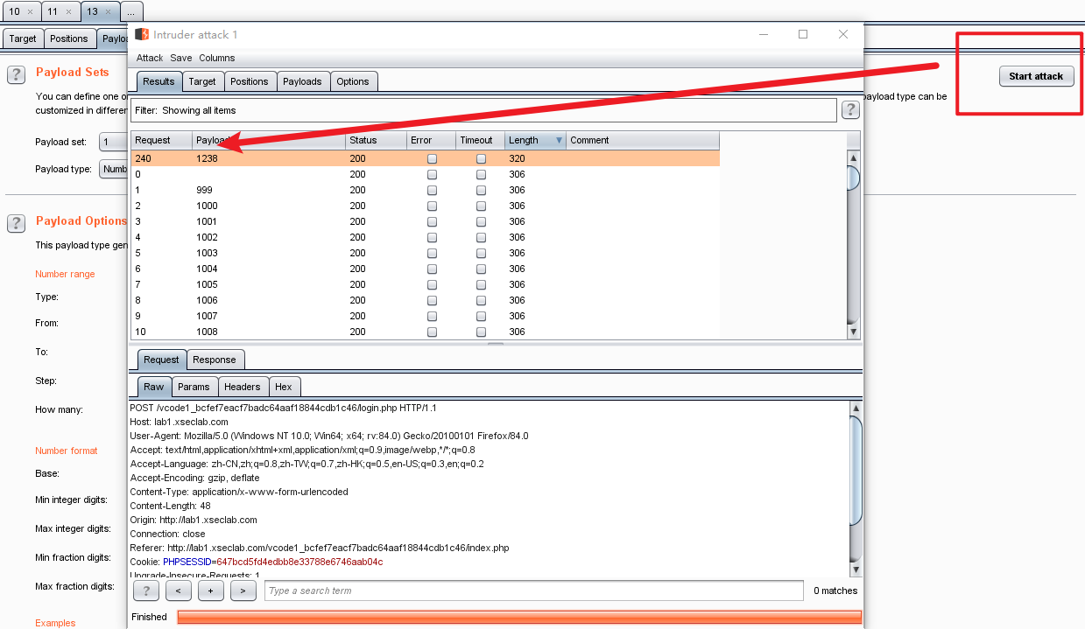Switch to attack window Positions tab
1085x629 pixels.
tap(250, 81)
